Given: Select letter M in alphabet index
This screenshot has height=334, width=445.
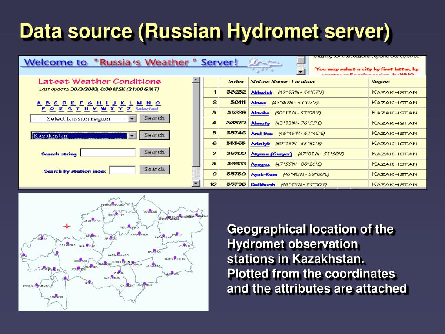Looking at the screenshot, I should (139, 103).
